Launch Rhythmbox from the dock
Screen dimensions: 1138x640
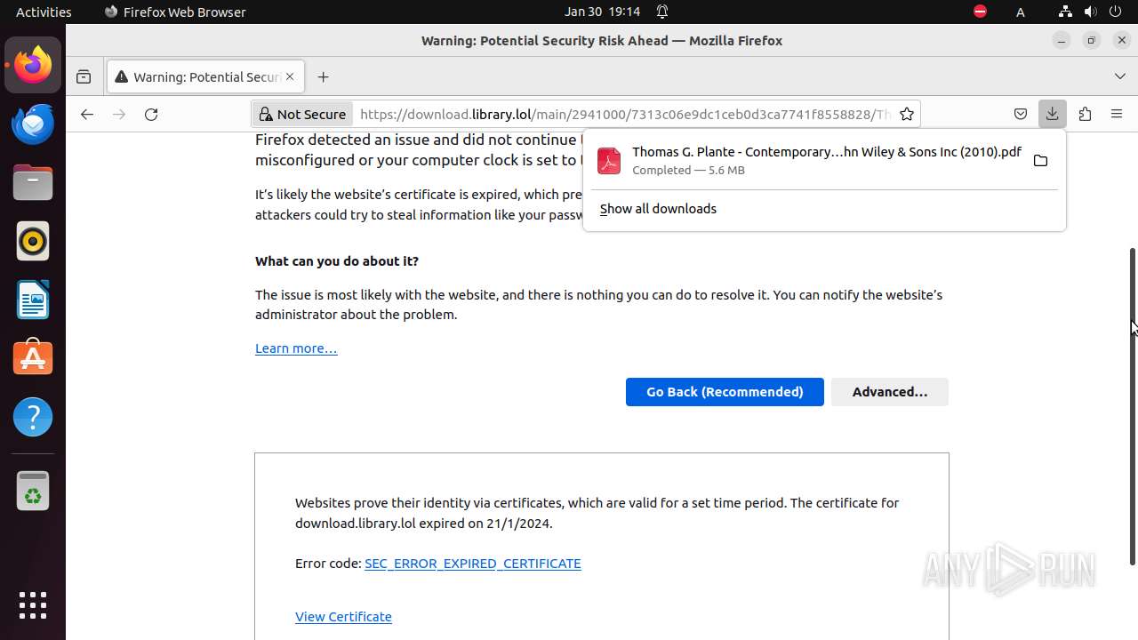33,241
